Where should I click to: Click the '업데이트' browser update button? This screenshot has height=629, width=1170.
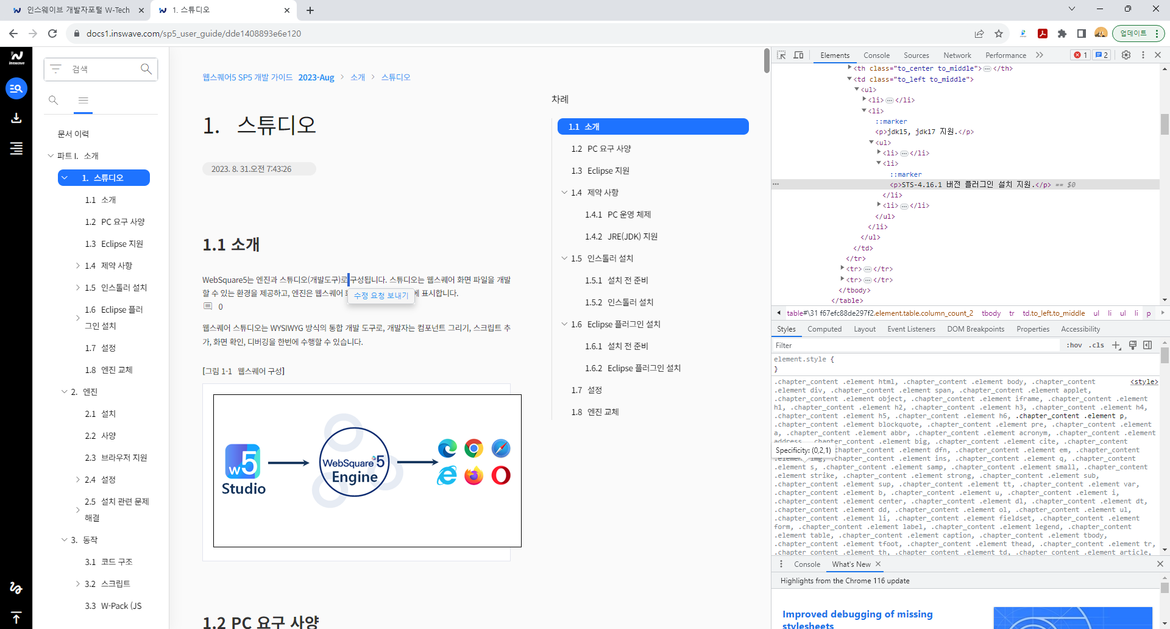[x=1138, y=34]
